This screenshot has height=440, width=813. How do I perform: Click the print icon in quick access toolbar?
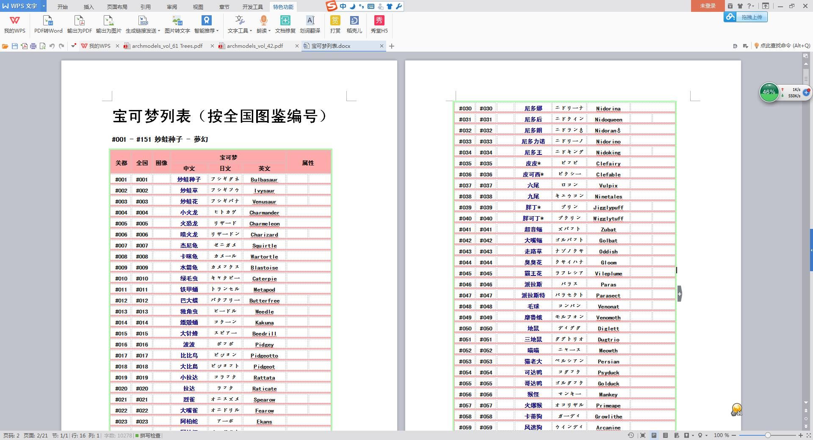click(33, 46)
